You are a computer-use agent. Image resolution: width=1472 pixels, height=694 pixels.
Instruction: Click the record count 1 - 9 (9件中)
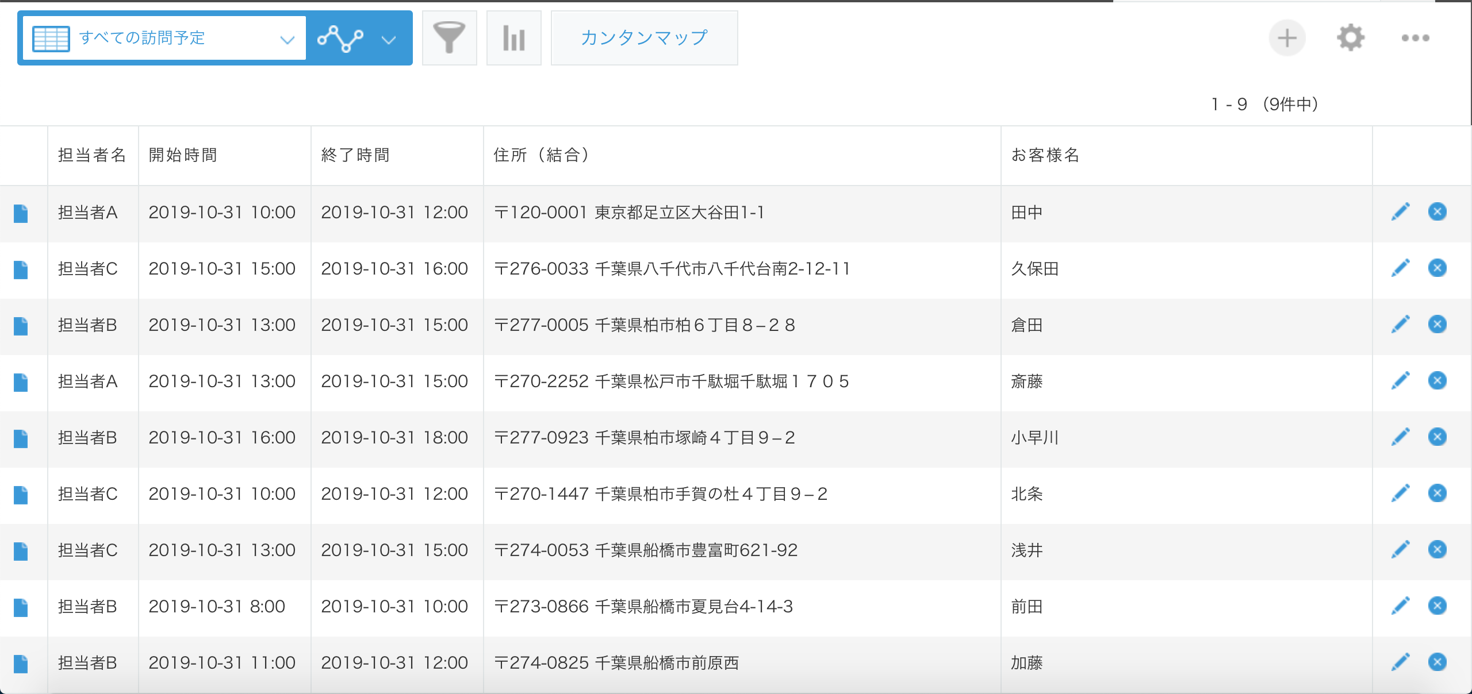tap(1264, 104)
